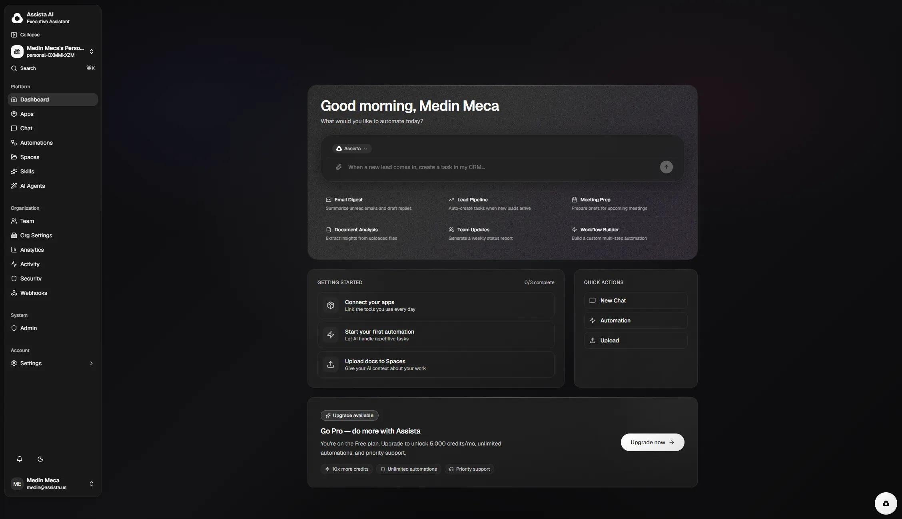Viewport: 902px width, 519px height.
Task: Click the Settings gear icon
Action: [x=14, y=363]
